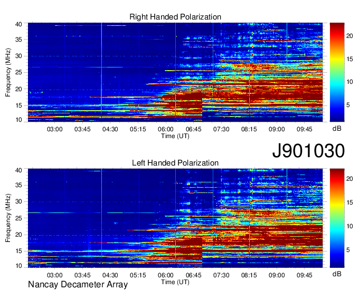Click 'Time (UT)' label under Left Handed plot
The image size is (359, 291).
coord(175,282)
